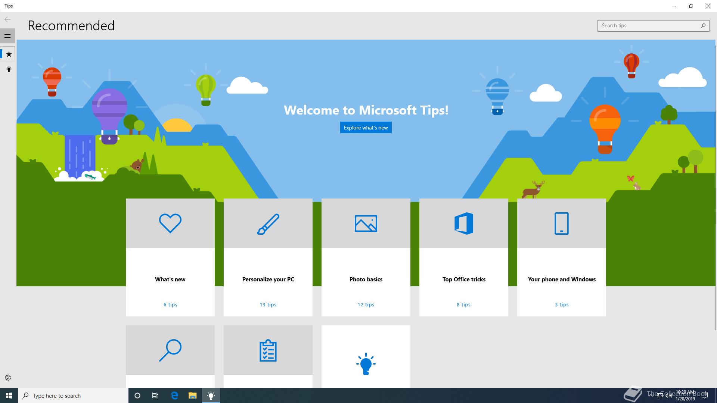The width and height of the screenshot is (717, 403).
Task: Open Personalize your PC title
Action: click(268, 279)
